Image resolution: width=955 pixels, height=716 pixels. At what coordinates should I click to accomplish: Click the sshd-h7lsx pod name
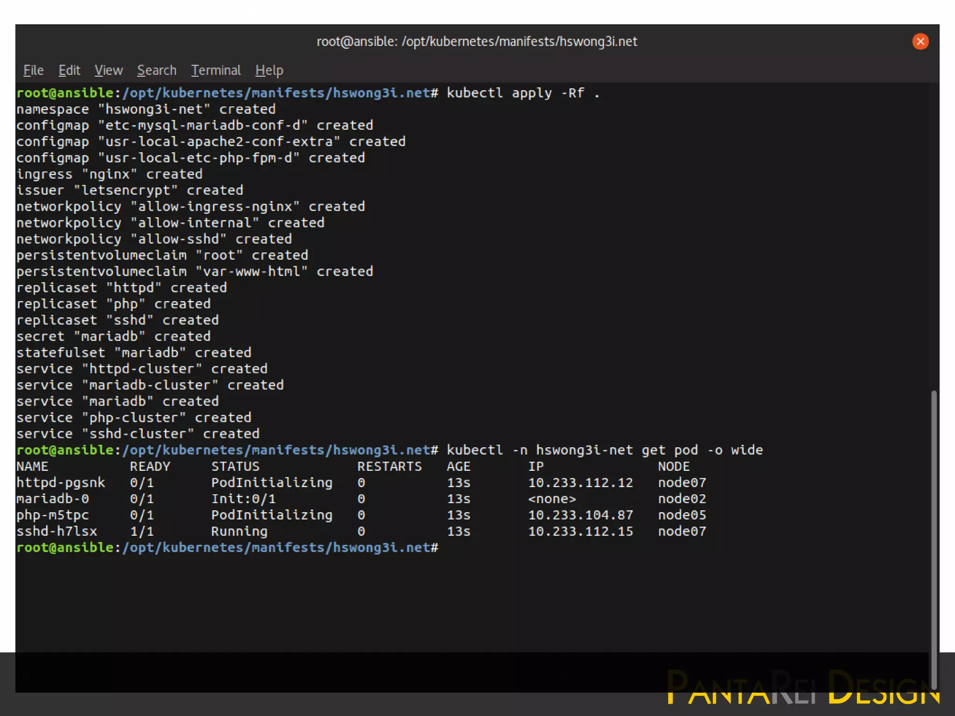pos(56,531)
